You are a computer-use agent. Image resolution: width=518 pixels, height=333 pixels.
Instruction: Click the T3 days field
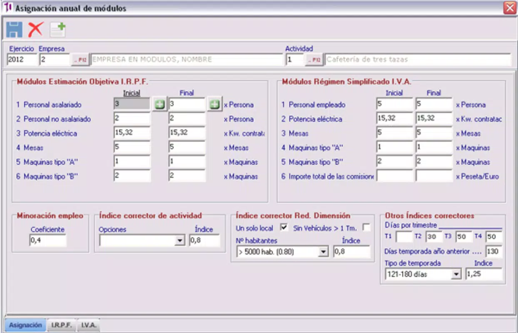(x=463, y=237)
